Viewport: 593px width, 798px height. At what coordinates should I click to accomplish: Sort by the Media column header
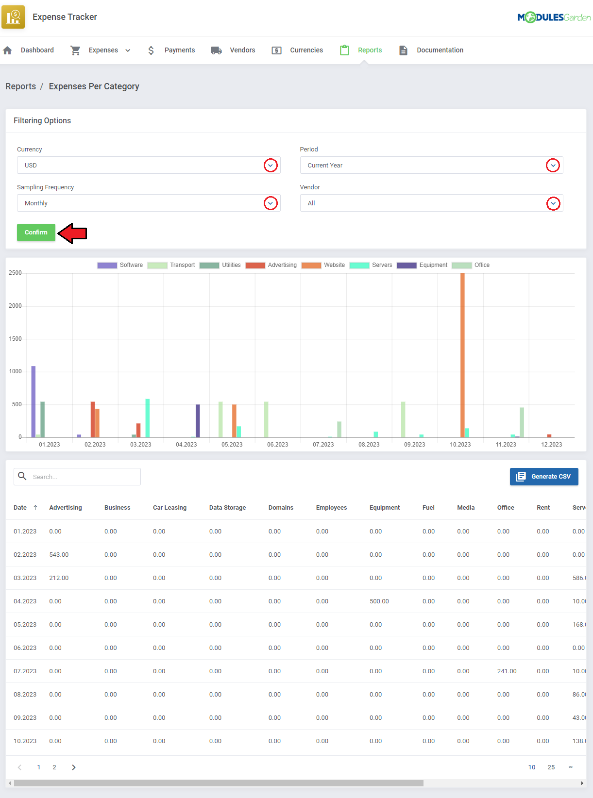pyautogui.click(x=466, y=508)
